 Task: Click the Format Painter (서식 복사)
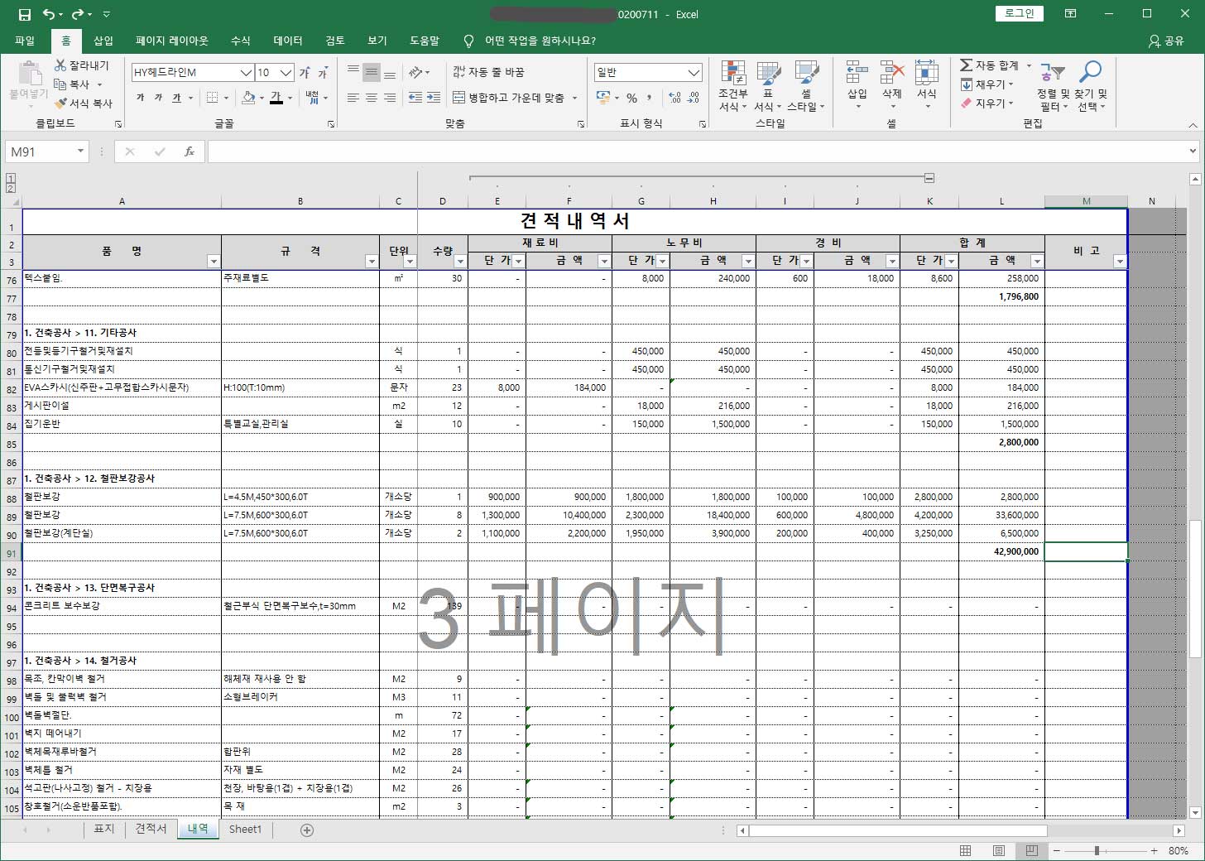(80, 102)
